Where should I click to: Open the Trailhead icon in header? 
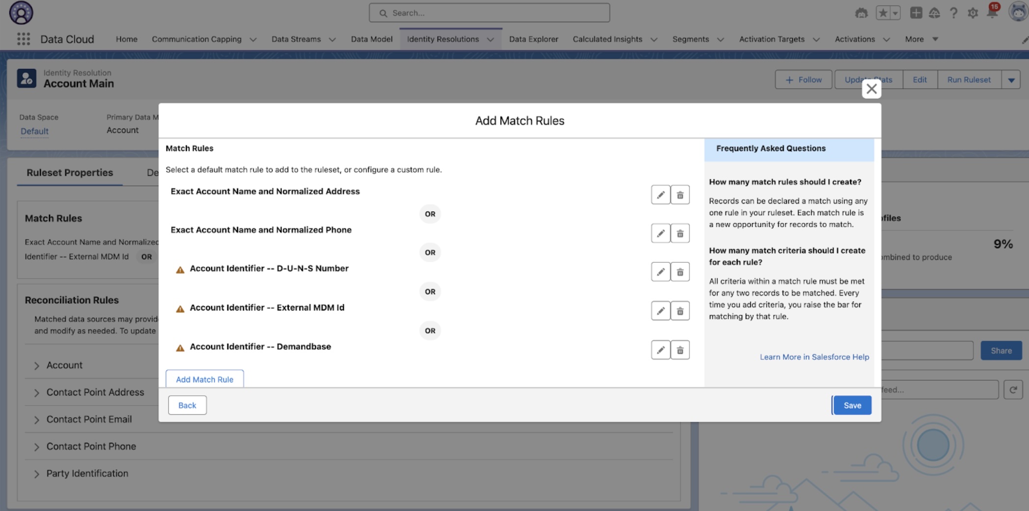tap(861, 13)
